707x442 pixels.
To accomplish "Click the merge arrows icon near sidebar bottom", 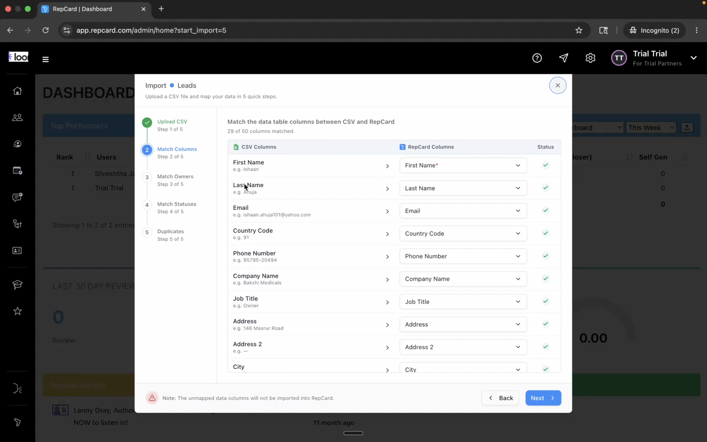I will click(x=17, y=388).
